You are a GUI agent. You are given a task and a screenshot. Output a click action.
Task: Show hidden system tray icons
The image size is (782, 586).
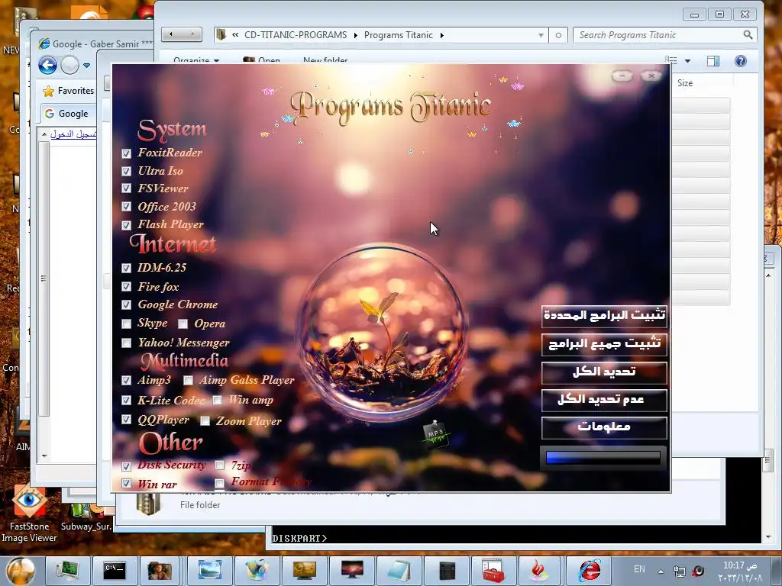coord(661,571)
